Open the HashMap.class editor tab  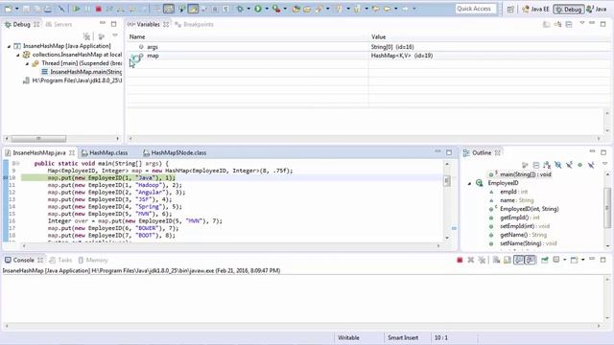click(x=105, y=152)
